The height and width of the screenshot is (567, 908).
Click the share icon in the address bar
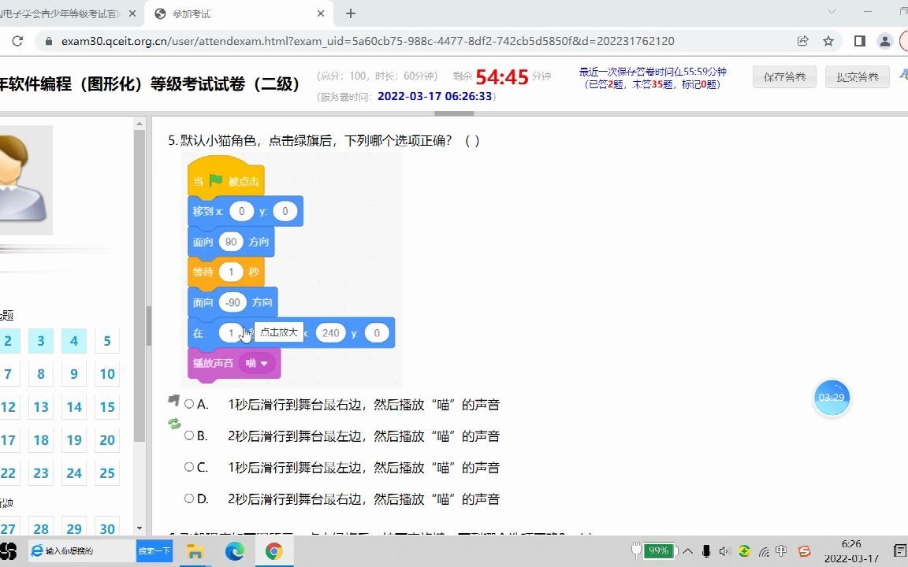pos(803,40)
